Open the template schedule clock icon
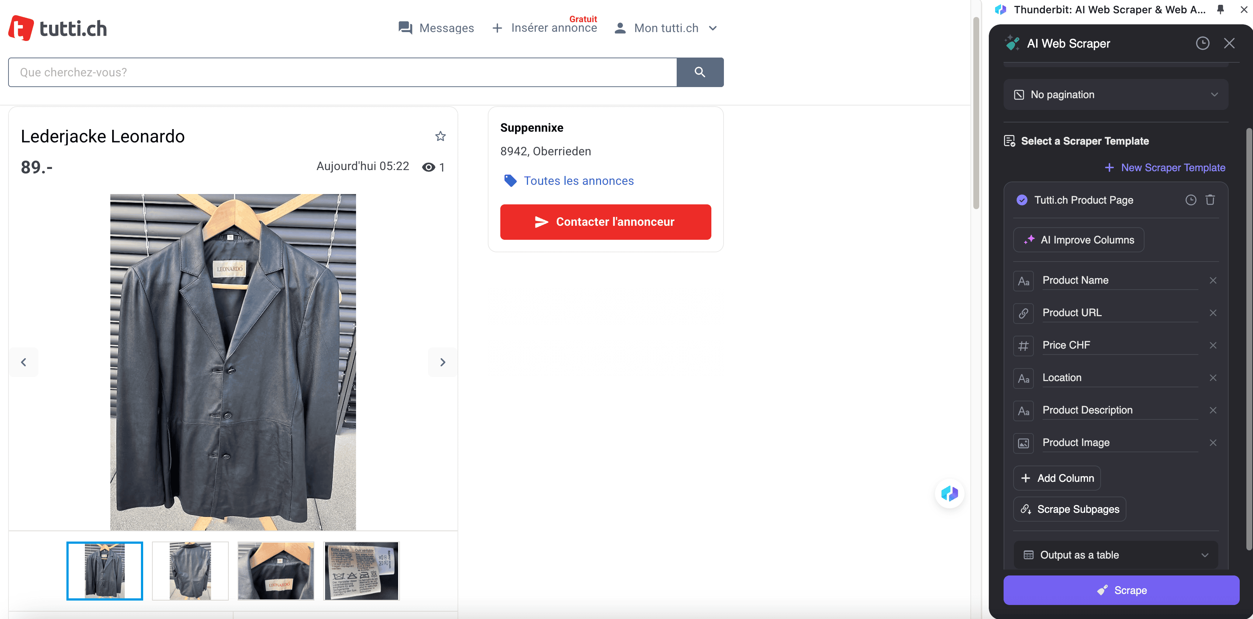Viewport: 1253px width, 619px height. (1190, 200)
